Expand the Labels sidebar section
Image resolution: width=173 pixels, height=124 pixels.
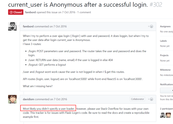[163, 41]
